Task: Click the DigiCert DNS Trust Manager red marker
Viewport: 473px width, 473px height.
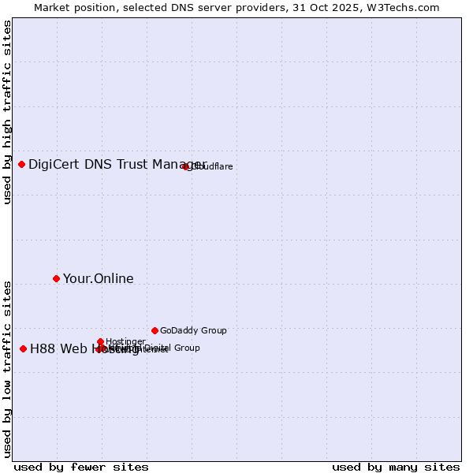Action: pyautogui.click(x=22, y=164)
